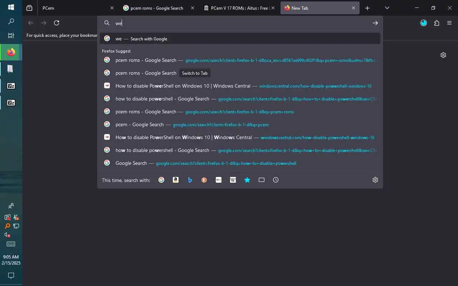Switch to pcem roms Google Search tab

157,8
